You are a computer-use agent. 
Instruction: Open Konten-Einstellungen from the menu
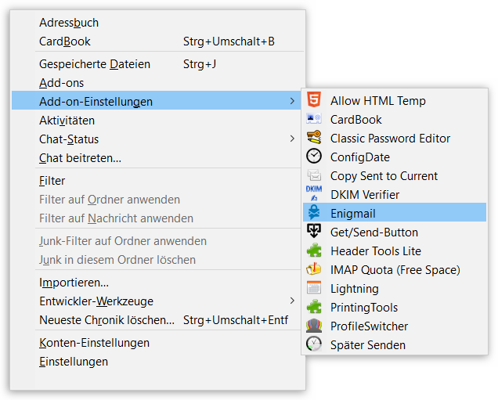point(94,343)
